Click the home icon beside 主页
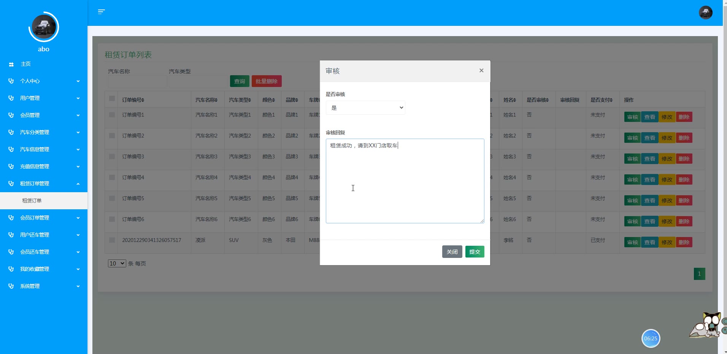Image resolution: width=727 pixels, height=354 pixels. click(x=11, y=64)
